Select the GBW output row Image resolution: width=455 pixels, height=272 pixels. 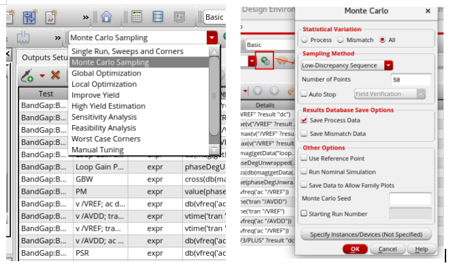(122, 180)
